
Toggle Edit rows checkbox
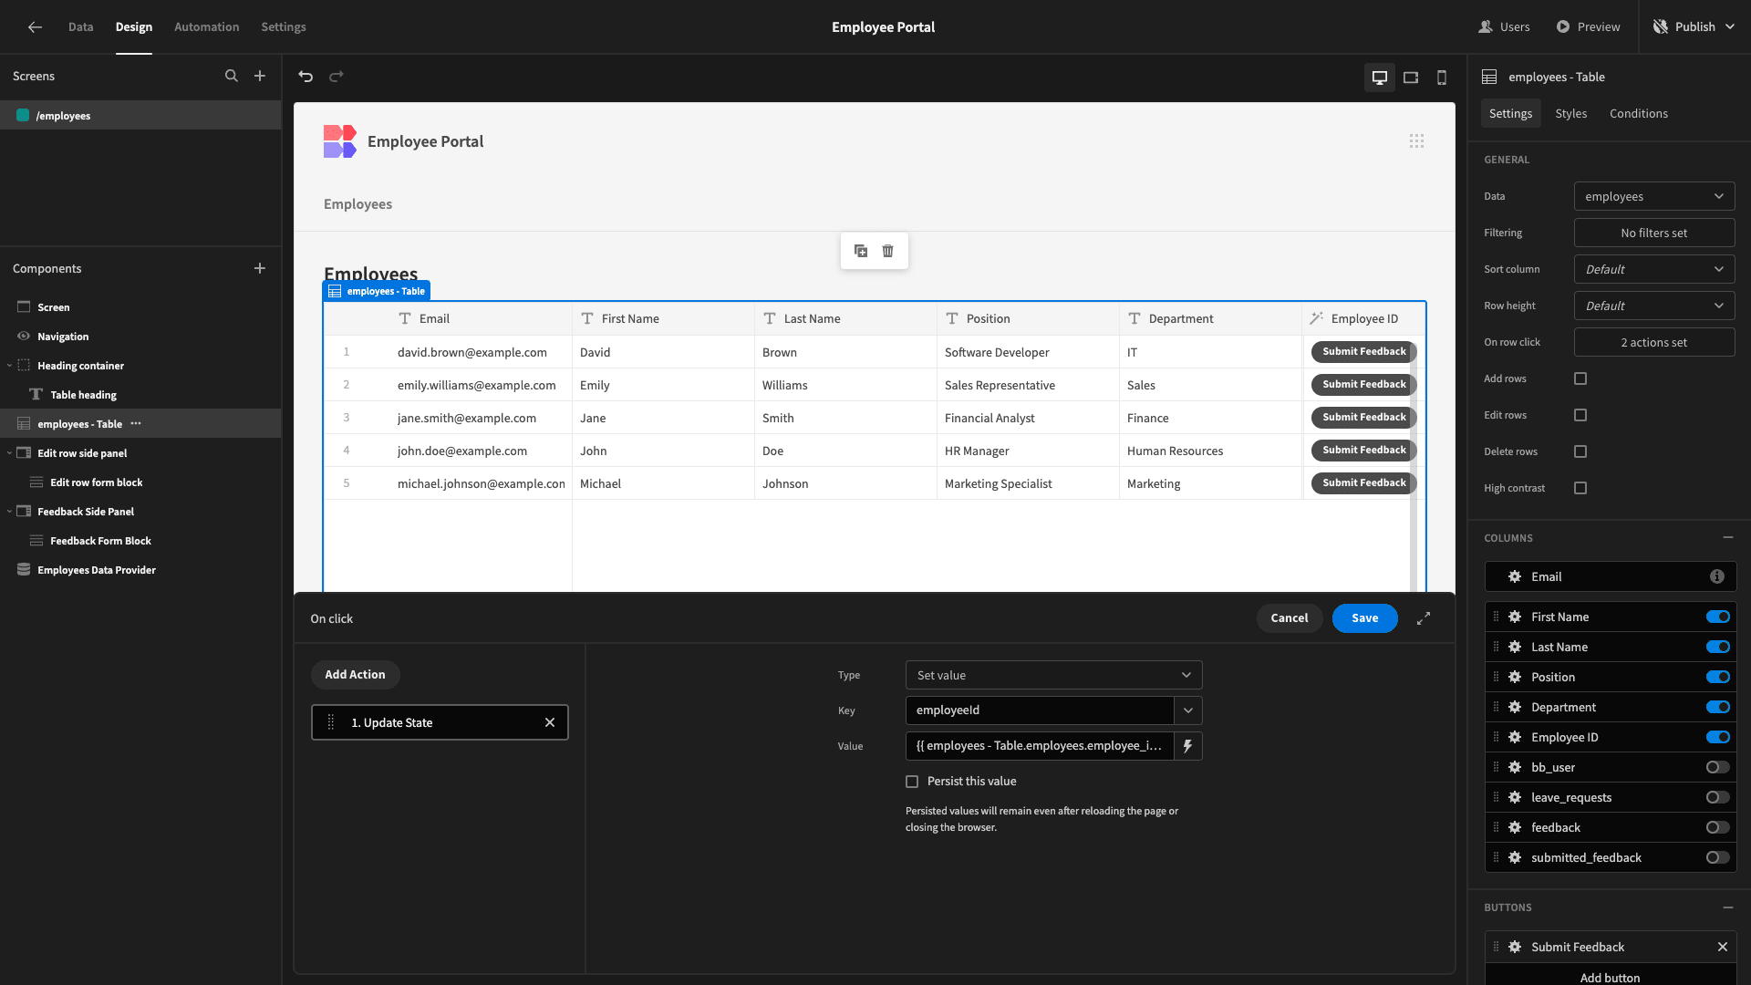pyautogui.click(x=1580, y=415)
